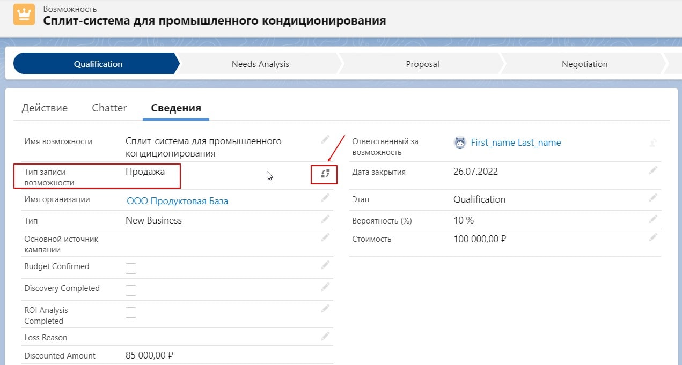Viewport: 682px width, 365px height.
Task: Click the Qualification stage field value
Action: (x=479, y=199)
